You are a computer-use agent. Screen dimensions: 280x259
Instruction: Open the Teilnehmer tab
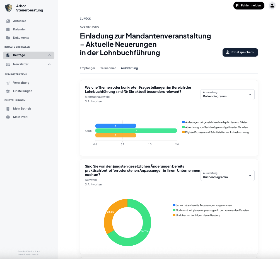point(108,68)
